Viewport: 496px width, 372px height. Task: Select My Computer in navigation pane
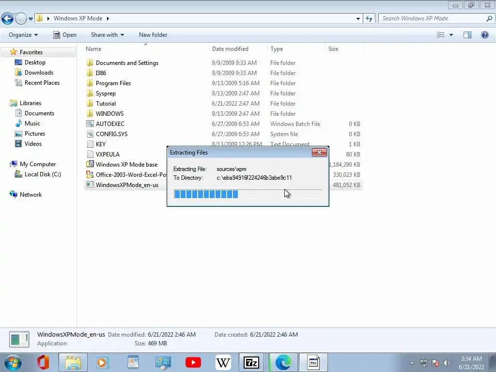click(38, 164)
